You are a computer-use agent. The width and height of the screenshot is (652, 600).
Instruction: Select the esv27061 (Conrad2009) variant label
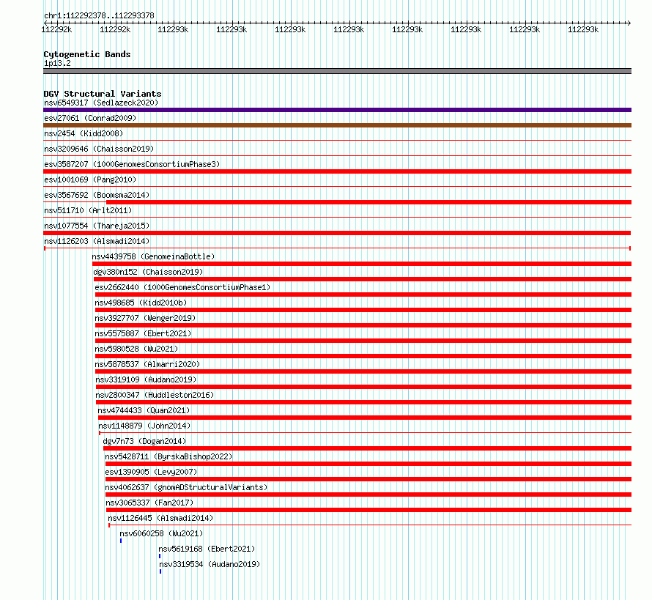(90, 118)
